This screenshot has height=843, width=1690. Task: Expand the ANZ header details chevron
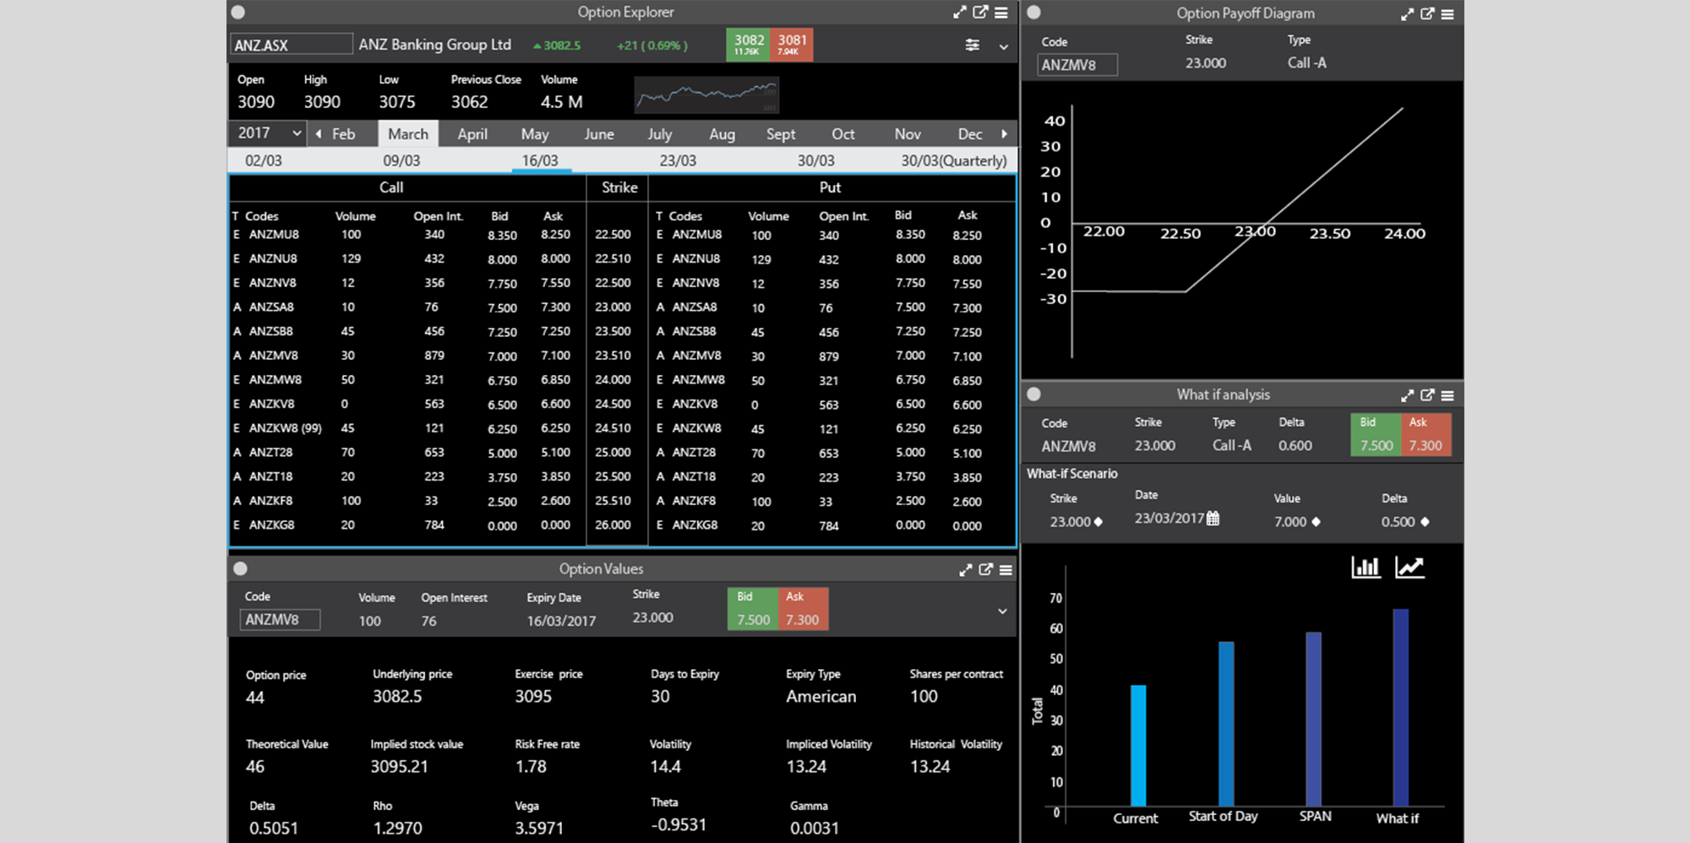pyautogui.click(x=1004, y=46)
